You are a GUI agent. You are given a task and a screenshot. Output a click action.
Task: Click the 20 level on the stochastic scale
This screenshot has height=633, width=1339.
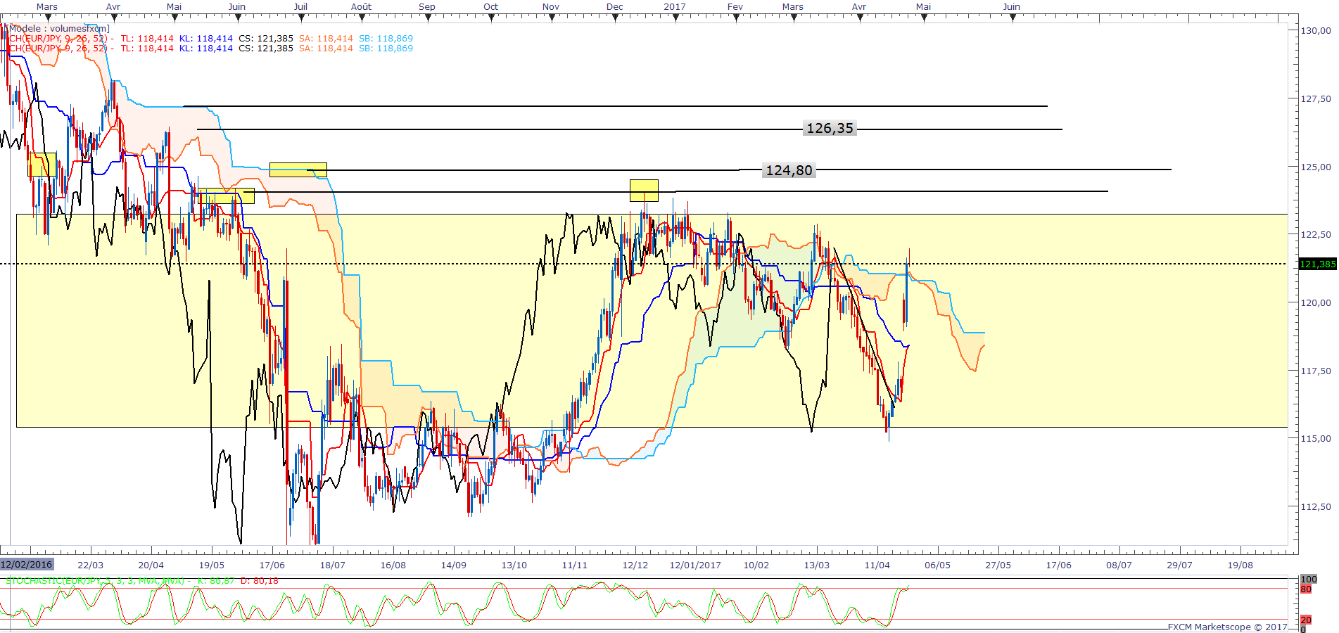click(x=1306, y=620)
